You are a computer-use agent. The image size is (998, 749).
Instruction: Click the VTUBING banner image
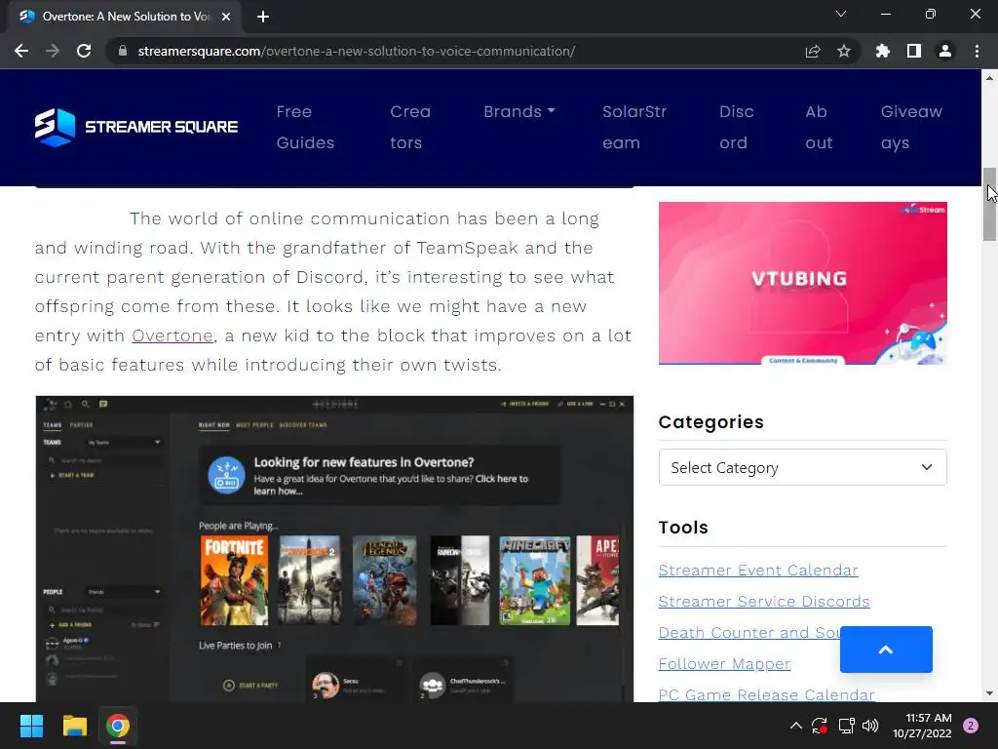[x=803, y=284]
